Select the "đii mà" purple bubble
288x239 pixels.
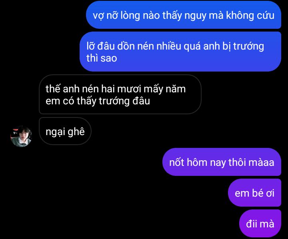click(260, 223)
